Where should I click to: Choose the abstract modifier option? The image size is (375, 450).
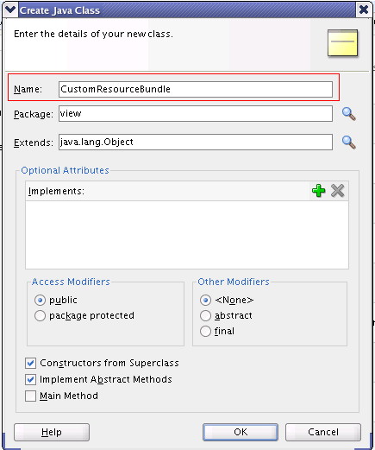[x=205, y=316]
